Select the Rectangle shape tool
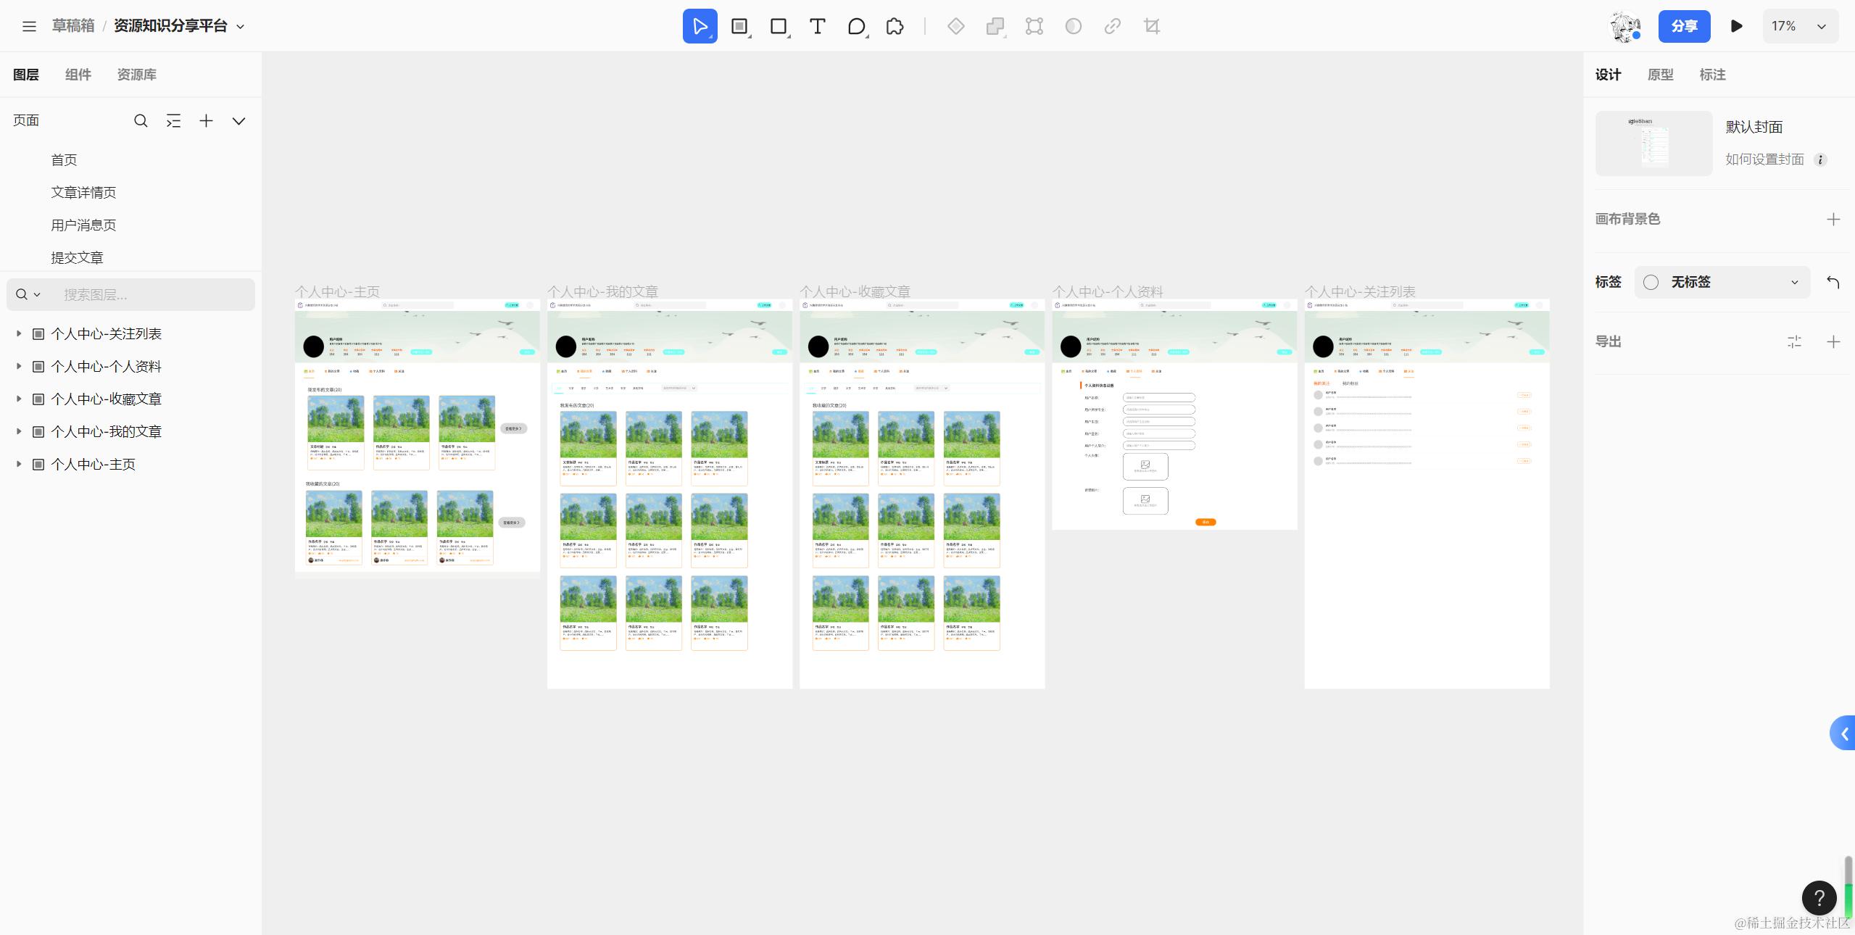Viewport: 1855px width, 935px height. click(x=778, y=27)
